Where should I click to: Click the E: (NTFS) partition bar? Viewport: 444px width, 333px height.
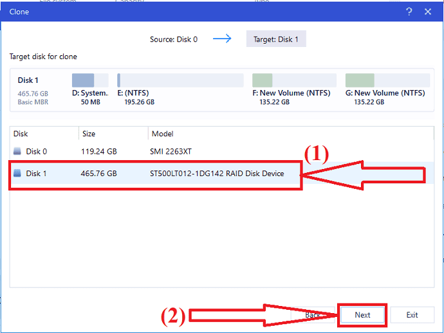coord(180,80)
